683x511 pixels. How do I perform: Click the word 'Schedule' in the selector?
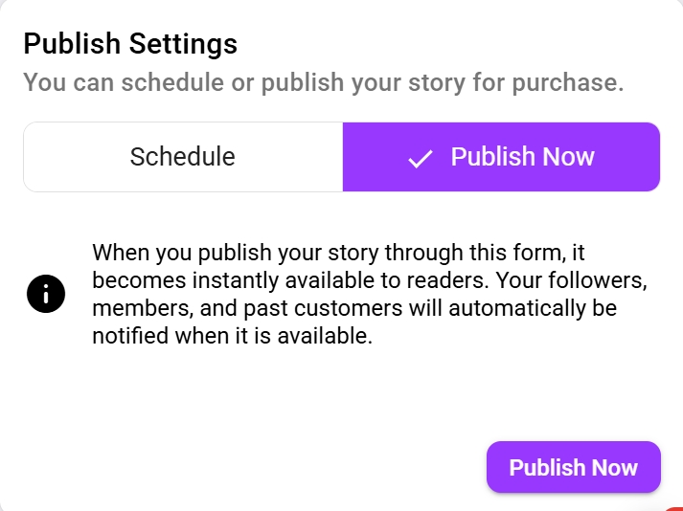pos(183,157)
